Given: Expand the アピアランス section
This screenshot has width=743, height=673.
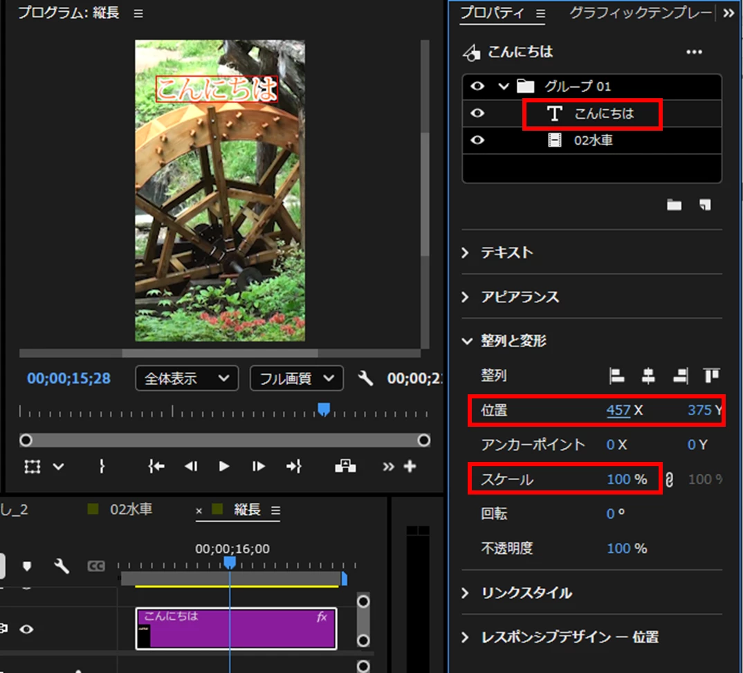Looking at the screenshot, I should pos(466,297).
